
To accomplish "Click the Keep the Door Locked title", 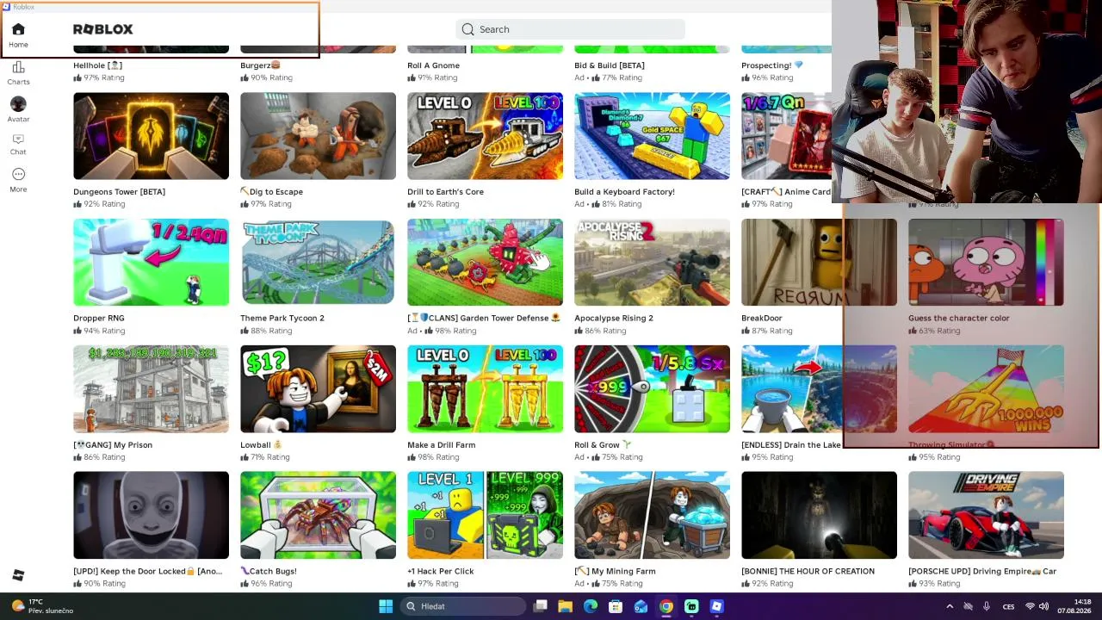I will (147, 571).
